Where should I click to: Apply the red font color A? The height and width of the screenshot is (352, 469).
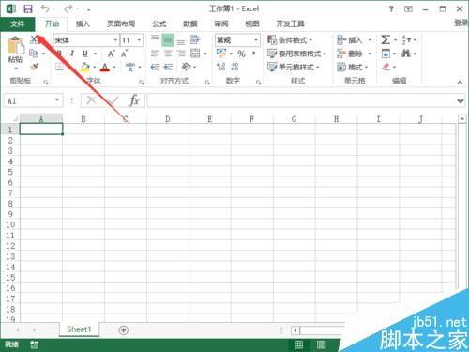(x=105, y=68)
